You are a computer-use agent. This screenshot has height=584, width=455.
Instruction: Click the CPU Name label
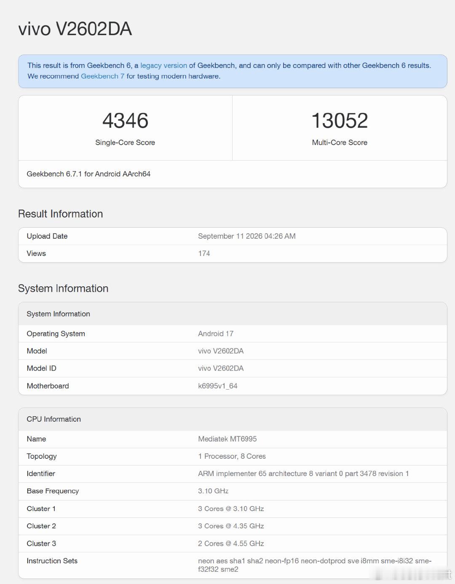click(36, 439)
